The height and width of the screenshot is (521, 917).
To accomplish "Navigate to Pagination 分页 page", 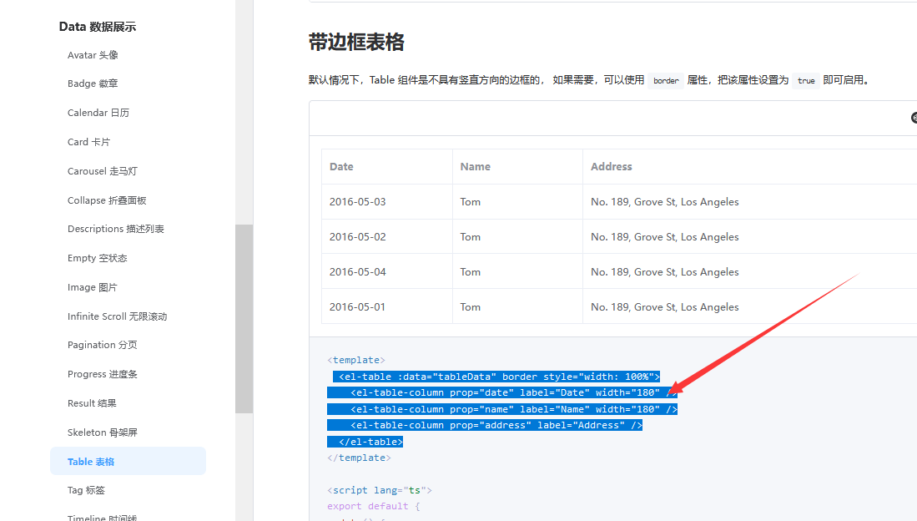I will pyautogui.click(x=103, y=345).
